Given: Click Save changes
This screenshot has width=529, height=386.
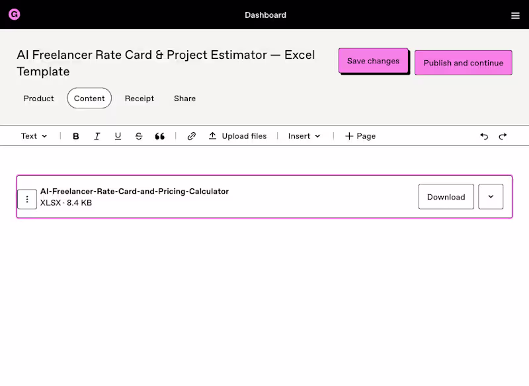Looking at the screenshot, I should tap(373, 60).
